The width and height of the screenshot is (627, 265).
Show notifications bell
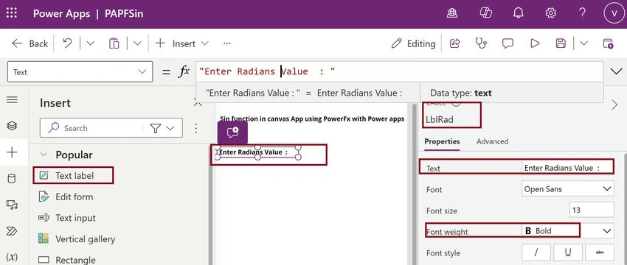[519, 13]
